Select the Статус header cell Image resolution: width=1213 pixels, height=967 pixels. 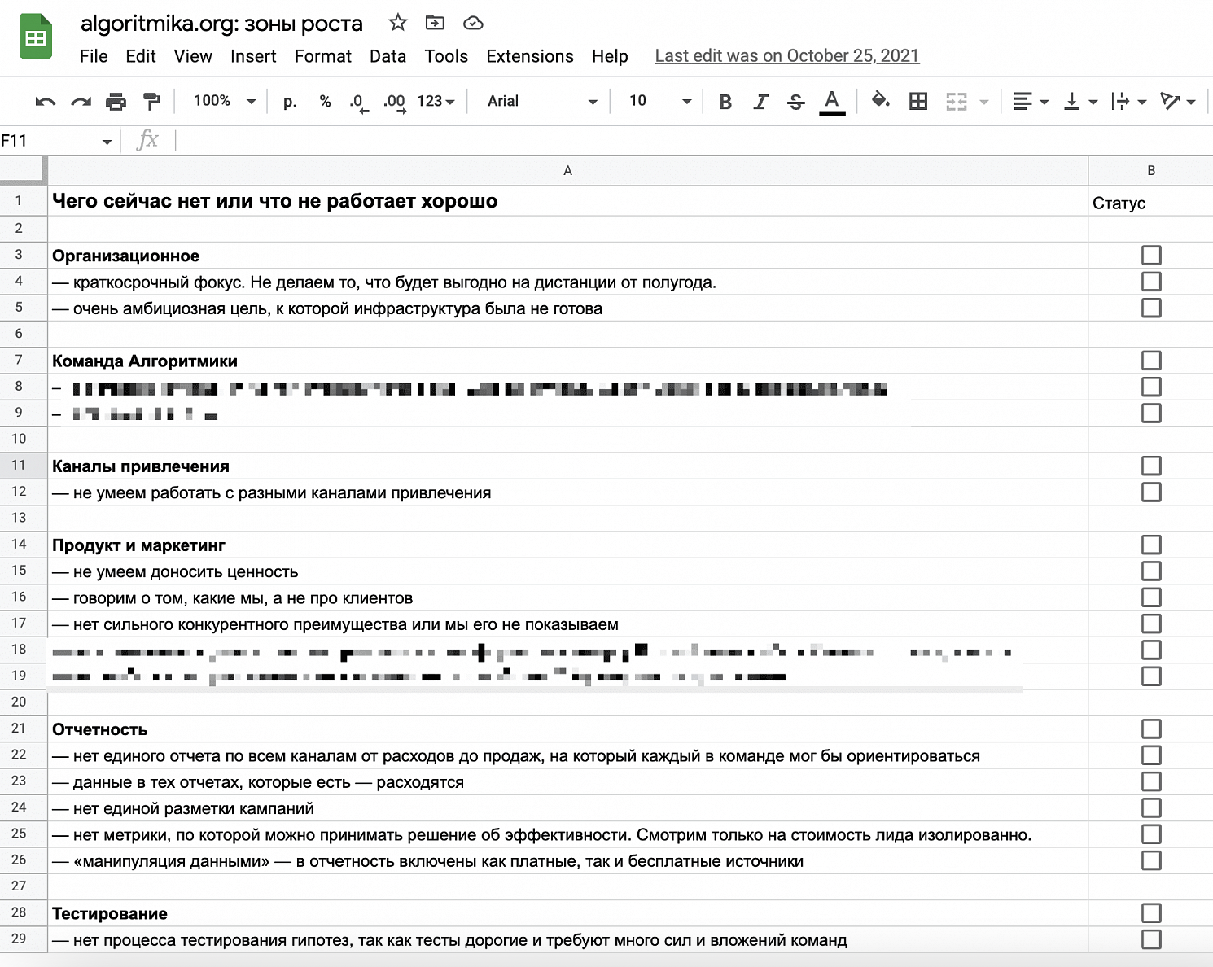point(1150,202)
